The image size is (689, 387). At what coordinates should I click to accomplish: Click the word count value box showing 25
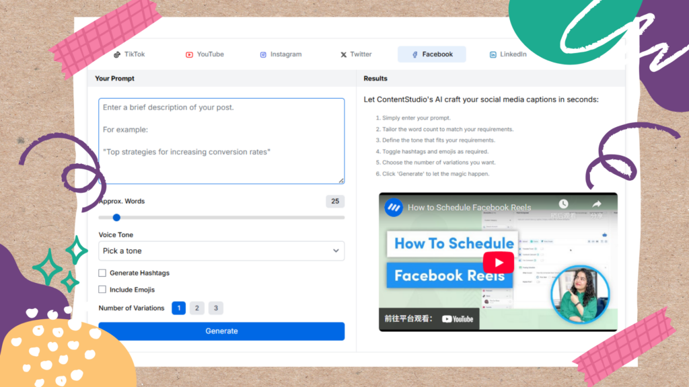pos(335,202)
